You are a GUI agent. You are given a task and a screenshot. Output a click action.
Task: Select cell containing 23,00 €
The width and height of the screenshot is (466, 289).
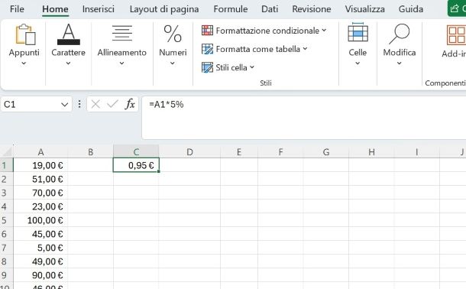click(x=40, y=206)
